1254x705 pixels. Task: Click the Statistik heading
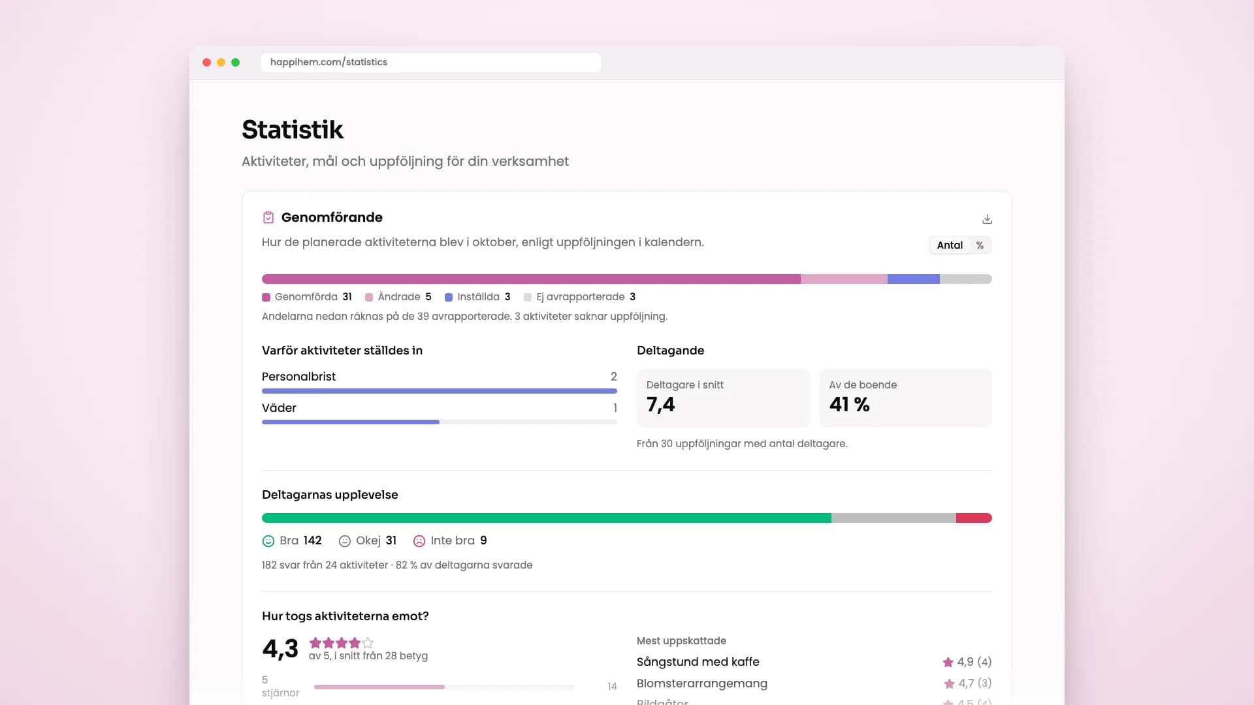(293, 130)
